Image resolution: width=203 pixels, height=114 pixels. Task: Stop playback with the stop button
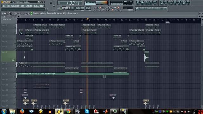tap(68, 8)
